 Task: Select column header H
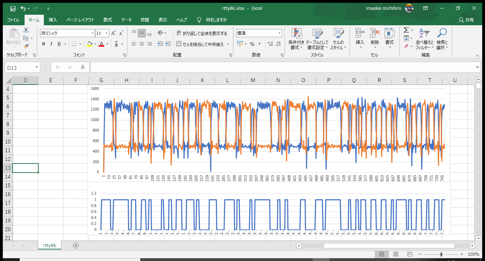point(127,80)
